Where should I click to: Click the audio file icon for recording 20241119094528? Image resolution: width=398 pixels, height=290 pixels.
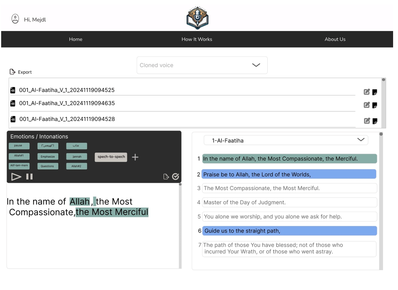coord(13,119)
